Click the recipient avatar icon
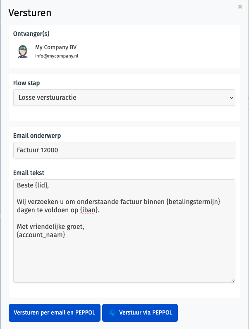Viewport: 249px width, 329px height. [x=22, y=51]
